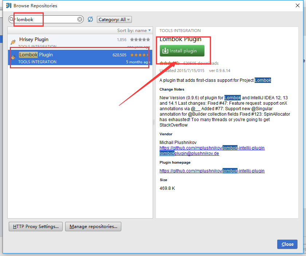Click lombokplugin@plushnikov.de email link
Screen dimensions: 306x256
point(189,153)
